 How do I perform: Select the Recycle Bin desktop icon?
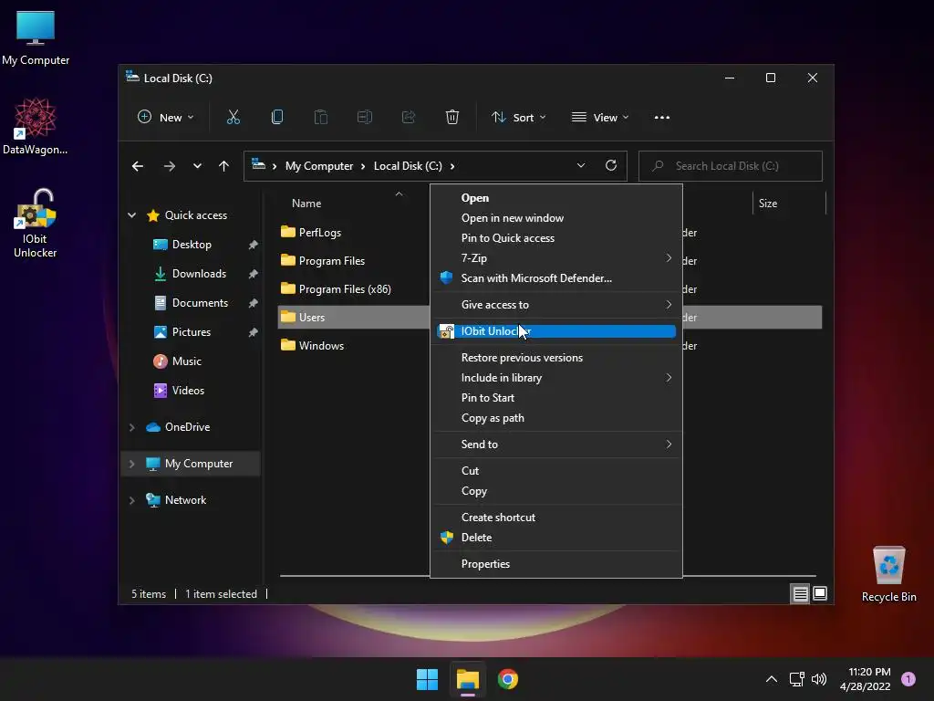tap(888, 574)
